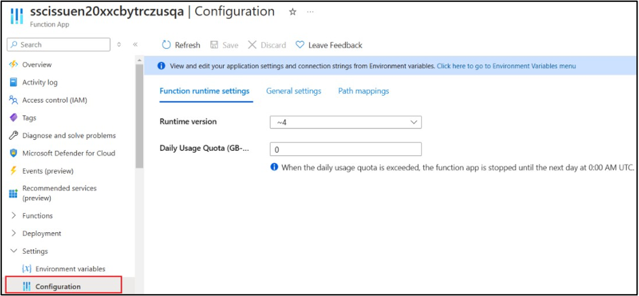The image size is (639, 296).
Task: Click the Leave Feedback button label
Action: [x=335, y=45]
